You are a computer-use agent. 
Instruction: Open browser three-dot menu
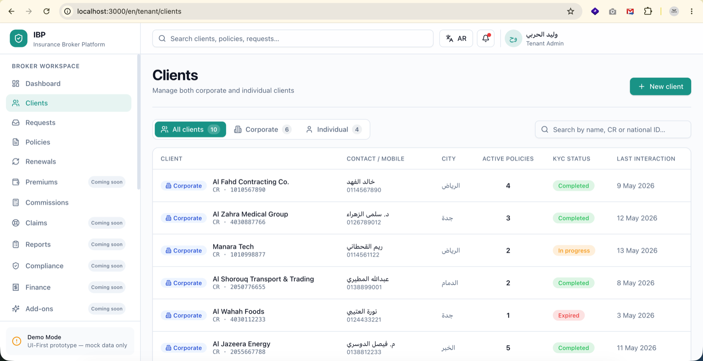pos(692,11)
